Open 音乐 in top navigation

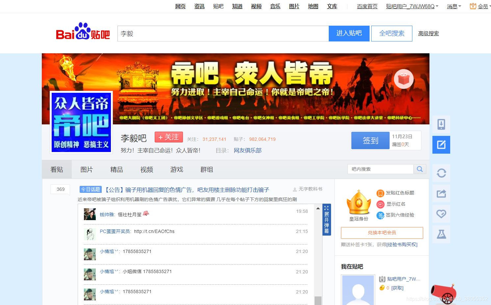tap(275, 6)
